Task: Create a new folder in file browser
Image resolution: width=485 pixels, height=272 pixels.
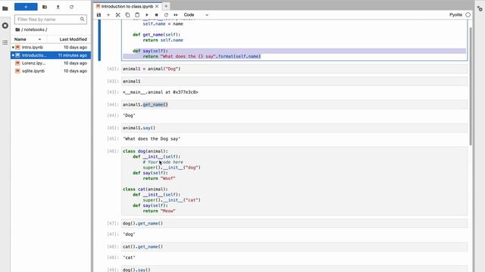Action: pyautogui.click(x=45, y=7)
